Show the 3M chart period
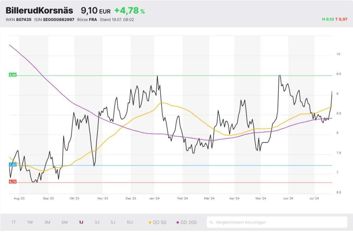The height and width of the screenshot is (235, 353). click(47, 222)
